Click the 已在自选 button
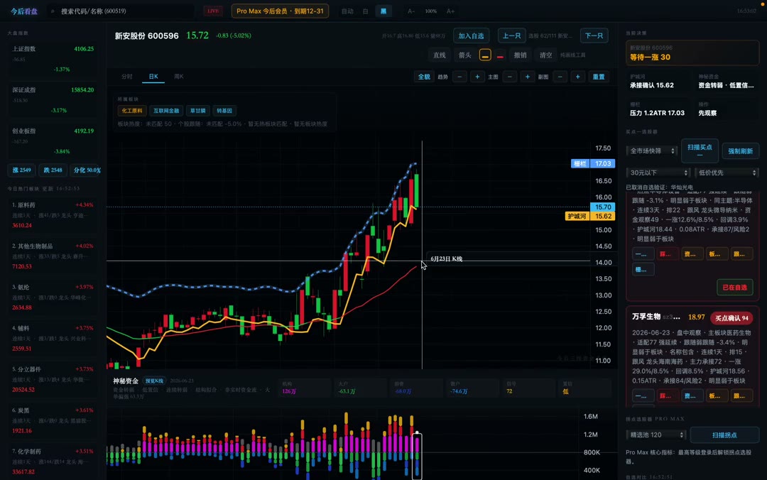The image size is (767, 480). pos(735,287)
